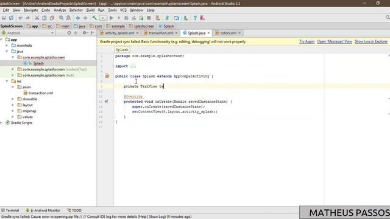The image size is (390, 219).
Task: Click the Project Structure icon
Action: click(x=176, y=18)
